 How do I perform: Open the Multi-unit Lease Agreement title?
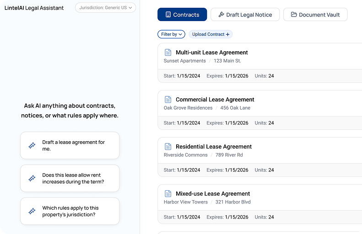[211, 53]
